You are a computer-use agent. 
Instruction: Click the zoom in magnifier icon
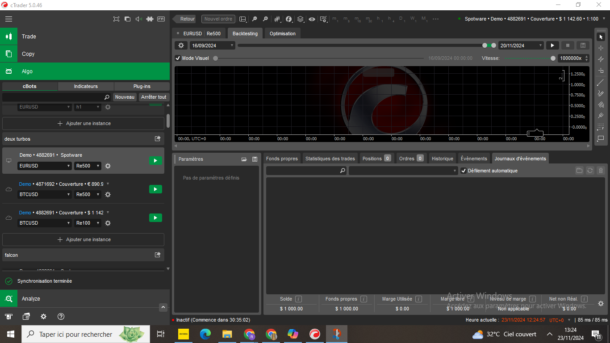[x=265, y=19]
